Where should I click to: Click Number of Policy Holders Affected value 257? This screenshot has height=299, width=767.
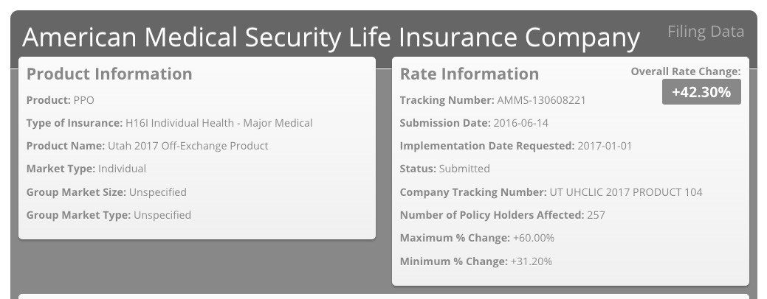pos(596,215)
